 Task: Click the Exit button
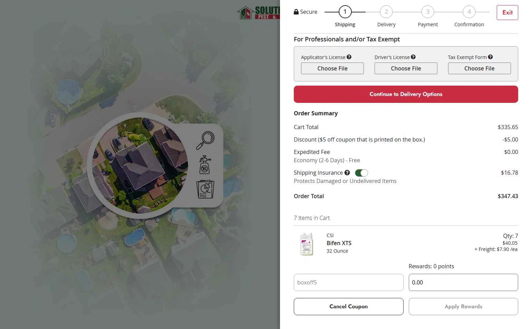click(507, 12)
